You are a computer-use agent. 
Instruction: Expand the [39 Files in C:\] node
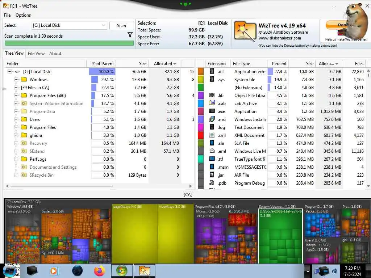pyautogui.click(x=16, y=88)
